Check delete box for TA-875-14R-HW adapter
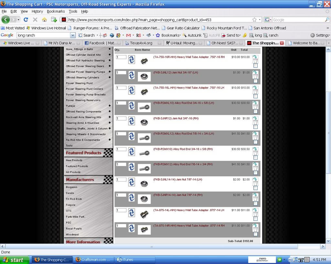331x264 pixels. coord(255,234)
